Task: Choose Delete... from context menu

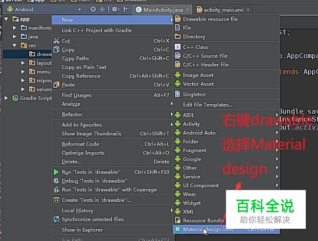Action: pyautogui.click(x=113, y=162)
